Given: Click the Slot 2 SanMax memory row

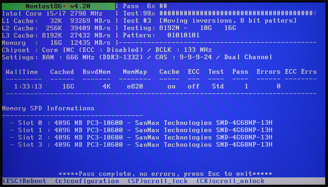Looking at the screenshot, I should [141, 137].
